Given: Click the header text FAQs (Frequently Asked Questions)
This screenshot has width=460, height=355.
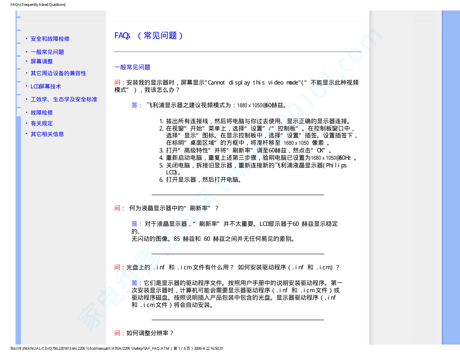Looking at the screenshot, I should coord(38,5).
